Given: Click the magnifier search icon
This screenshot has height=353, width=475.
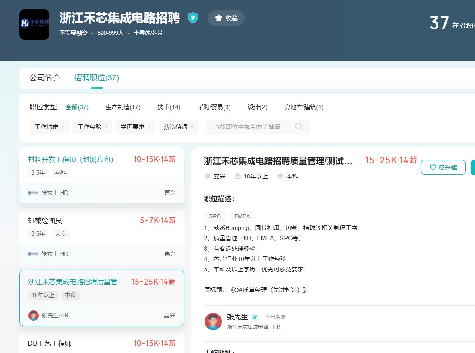Looking at the screenshot, I should [299, 127].
